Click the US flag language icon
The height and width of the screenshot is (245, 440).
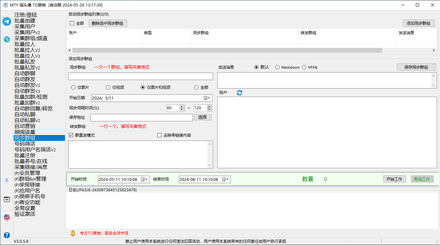point(7,217)
